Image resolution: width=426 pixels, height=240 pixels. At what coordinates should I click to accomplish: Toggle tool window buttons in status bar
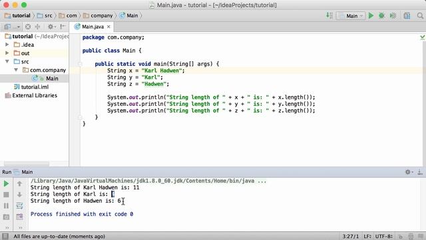click(5, 236)
